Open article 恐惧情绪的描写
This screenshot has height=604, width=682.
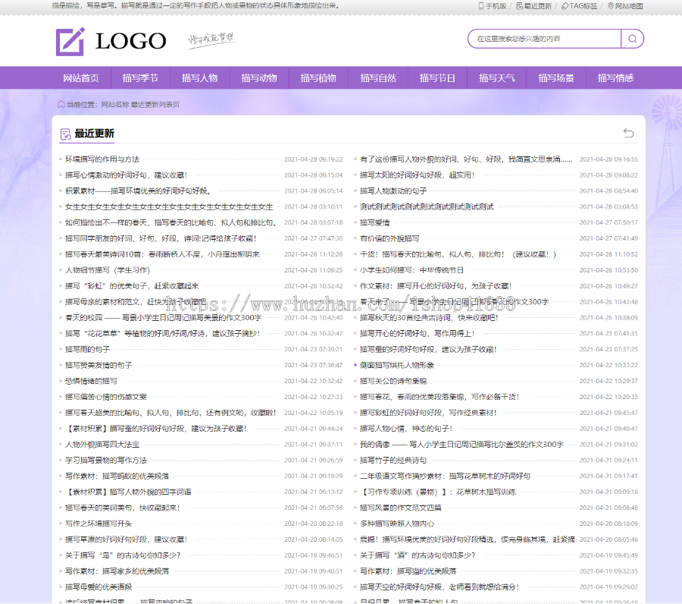(91, 381)
